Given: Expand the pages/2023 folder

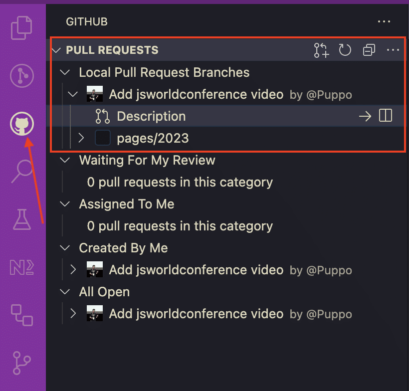Looking at the screenshot, I should pyautogui.click(x=81, y=138).
